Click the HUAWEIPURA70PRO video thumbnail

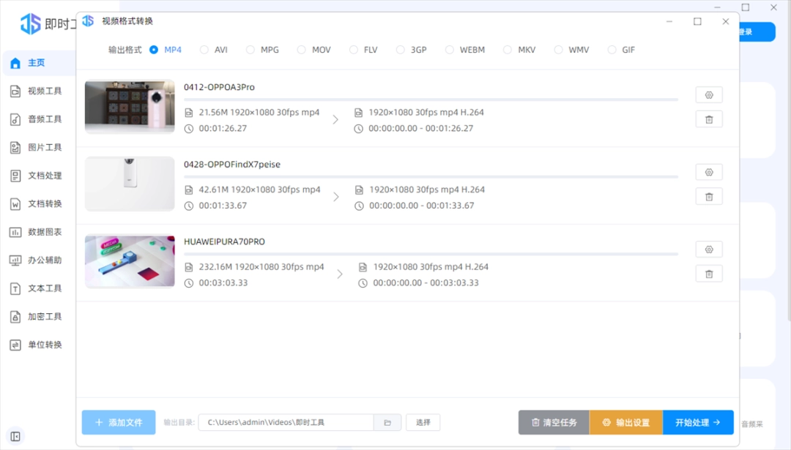tap(130, 261)
